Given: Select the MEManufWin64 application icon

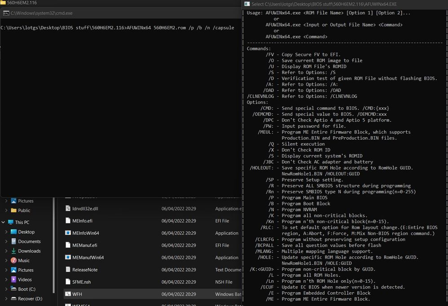Looking at the screenshot, I should click(x=68, y=258).
